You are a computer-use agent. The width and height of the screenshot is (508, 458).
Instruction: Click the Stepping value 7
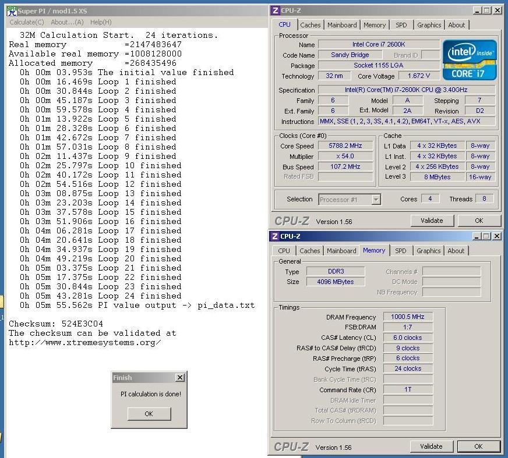480,100
